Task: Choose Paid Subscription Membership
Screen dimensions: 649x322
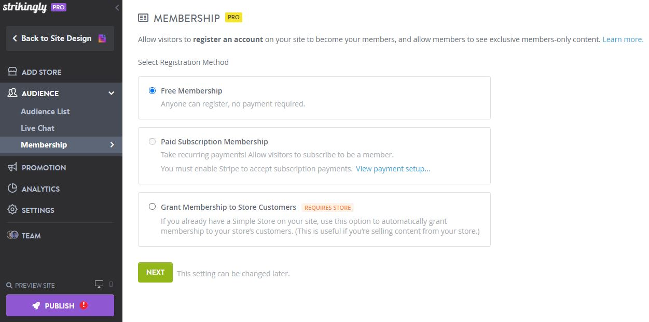Action: [152, 141]
